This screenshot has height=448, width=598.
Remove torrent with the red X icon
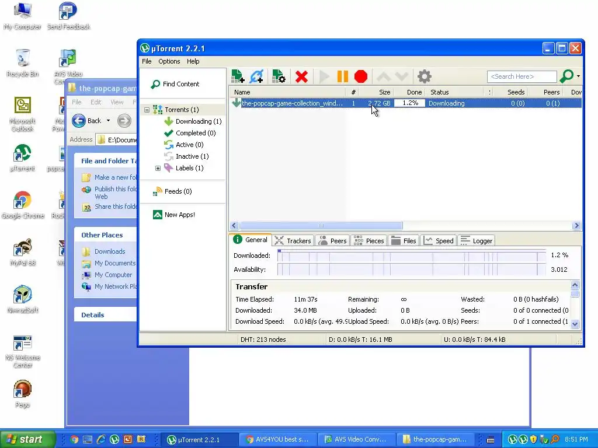pos(301,76)
